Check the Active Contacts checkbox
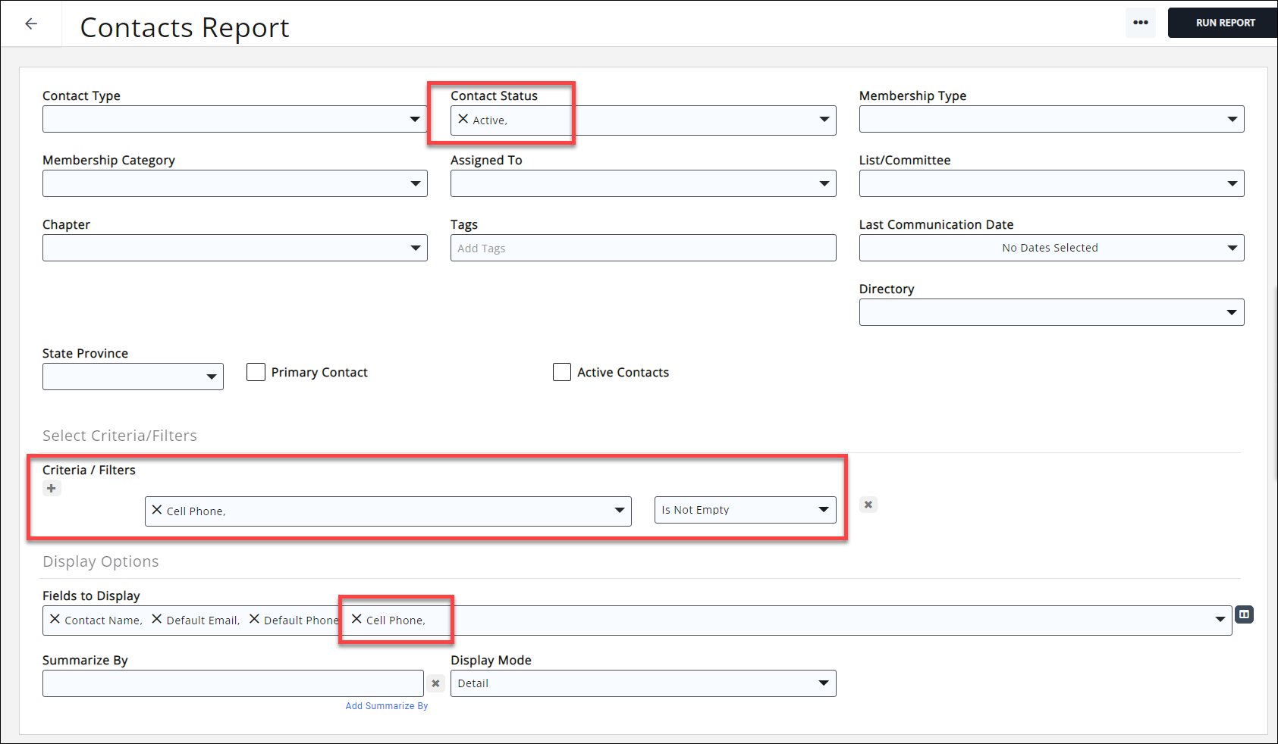 [562, 372]
